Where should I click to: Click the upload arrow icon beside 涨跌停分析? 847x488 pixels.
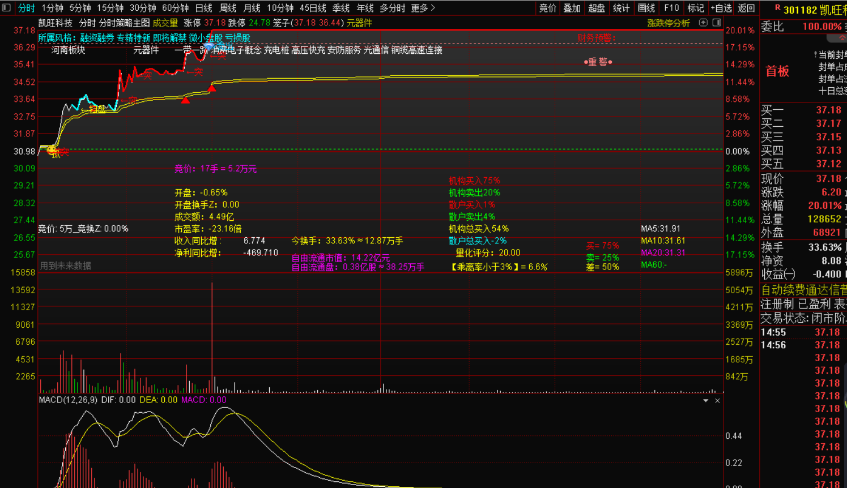pos(703,23)
